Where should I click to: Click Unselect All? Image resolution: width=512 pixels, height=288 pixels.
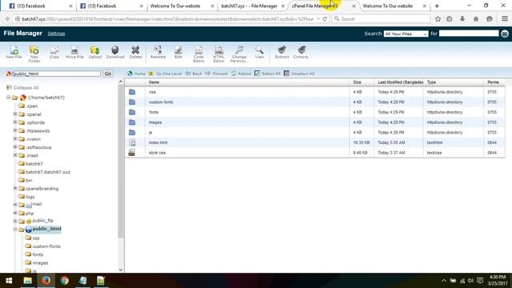299,74
